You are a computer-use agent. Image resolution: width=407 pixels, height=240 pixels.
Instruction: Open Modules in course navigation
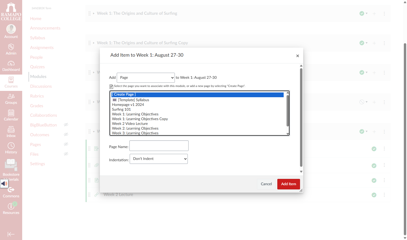tap(38, 76)
